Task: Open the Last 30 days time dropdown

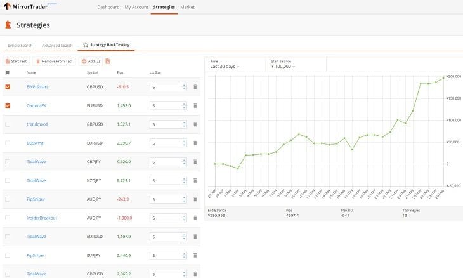Action: point(225,67)
